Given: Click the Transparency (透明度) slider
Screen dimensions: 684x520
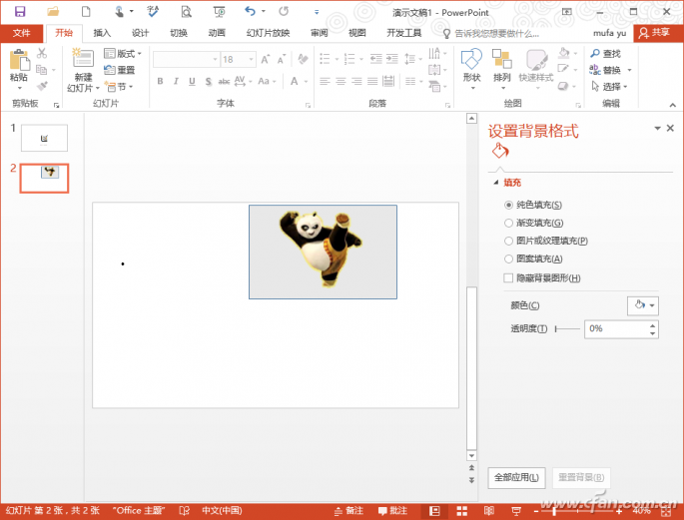Looking at the screenshot, I should (x=567, y=328).
